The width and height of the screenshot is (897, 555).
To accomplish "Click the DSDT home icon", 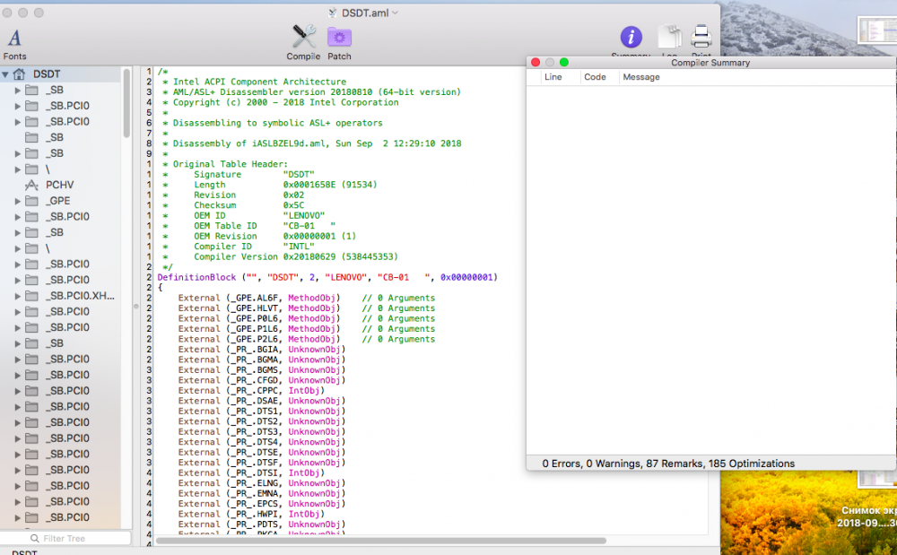I will (20, 74).
